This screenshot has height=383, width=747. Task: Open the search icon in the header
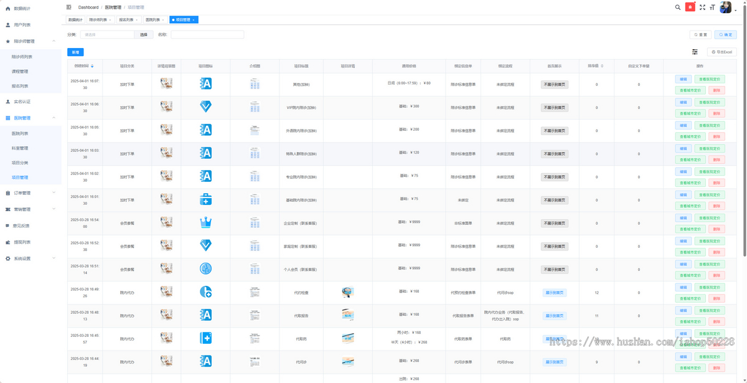678,7
